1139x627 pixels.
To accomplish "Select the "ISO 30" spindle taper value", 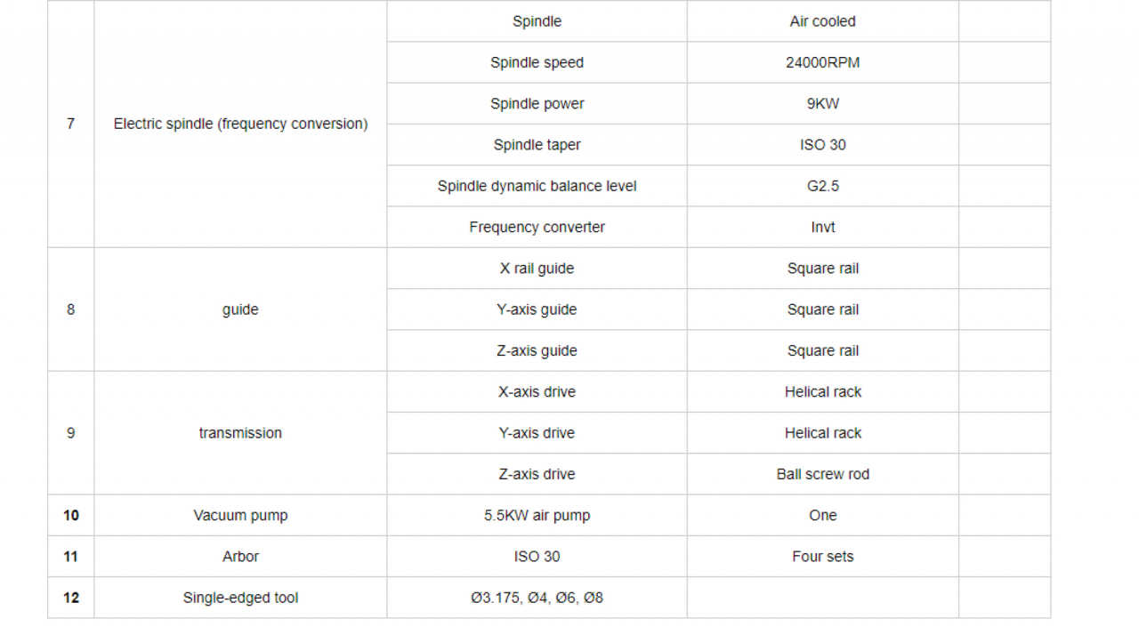I will (x=822, y=145).
